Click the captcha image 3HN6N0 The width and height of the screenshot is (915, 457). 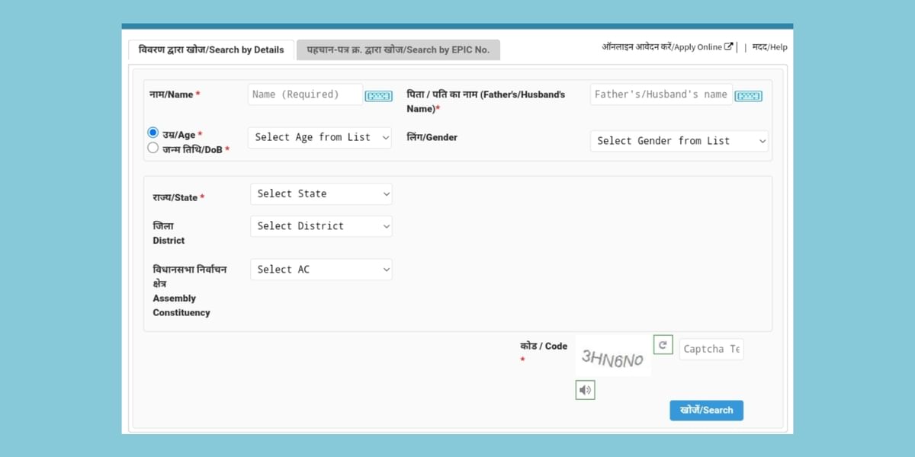pyautogui.click(x=614, y=356)
